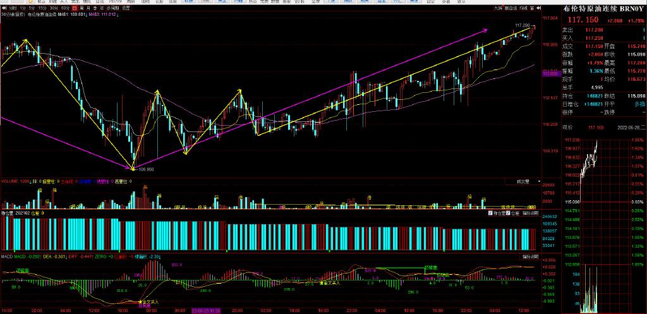
Task: Click the 均价 116.673 value
Action: point(636,79)
